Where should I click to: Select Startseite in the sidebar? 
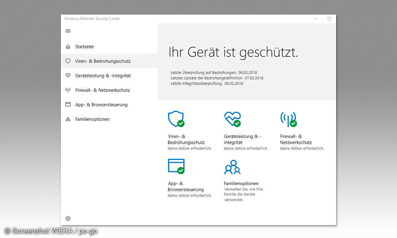pyautogui.click(x=109, y=47)
